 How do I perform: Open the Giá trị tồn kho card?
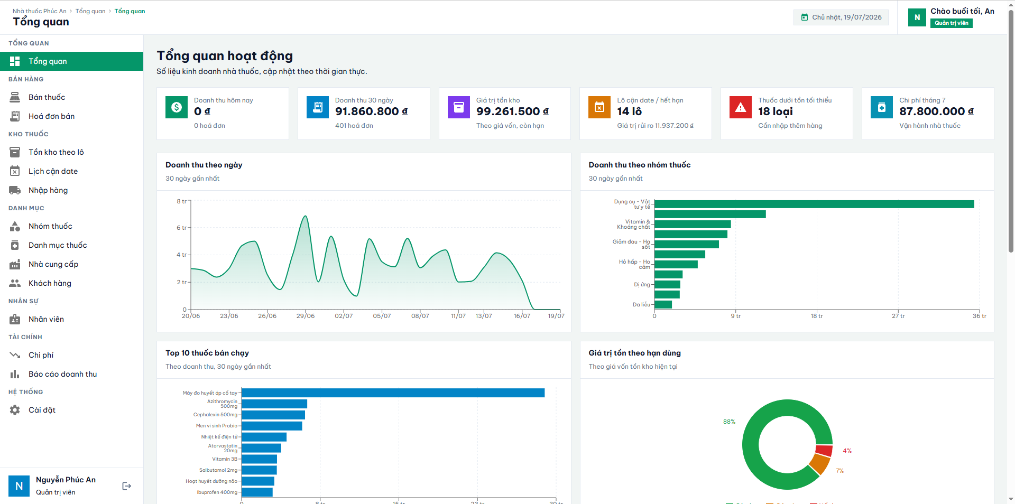[x=505, y=114]
